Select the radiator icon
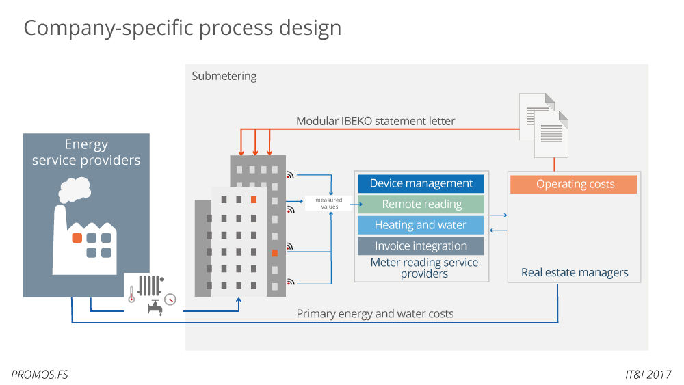Screen dimensions: 684x385 pyautogui.click(x=149, y=285)
